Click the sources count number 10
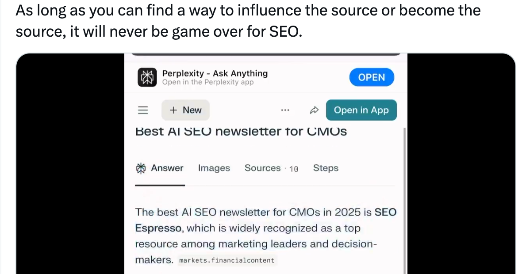This screenshot has width=530, height=274. tap(294, 169)
